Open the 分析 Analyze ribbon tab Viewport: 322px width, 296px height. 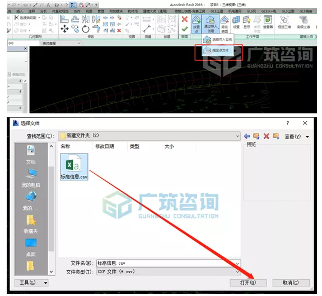click(x=43, y=11)
